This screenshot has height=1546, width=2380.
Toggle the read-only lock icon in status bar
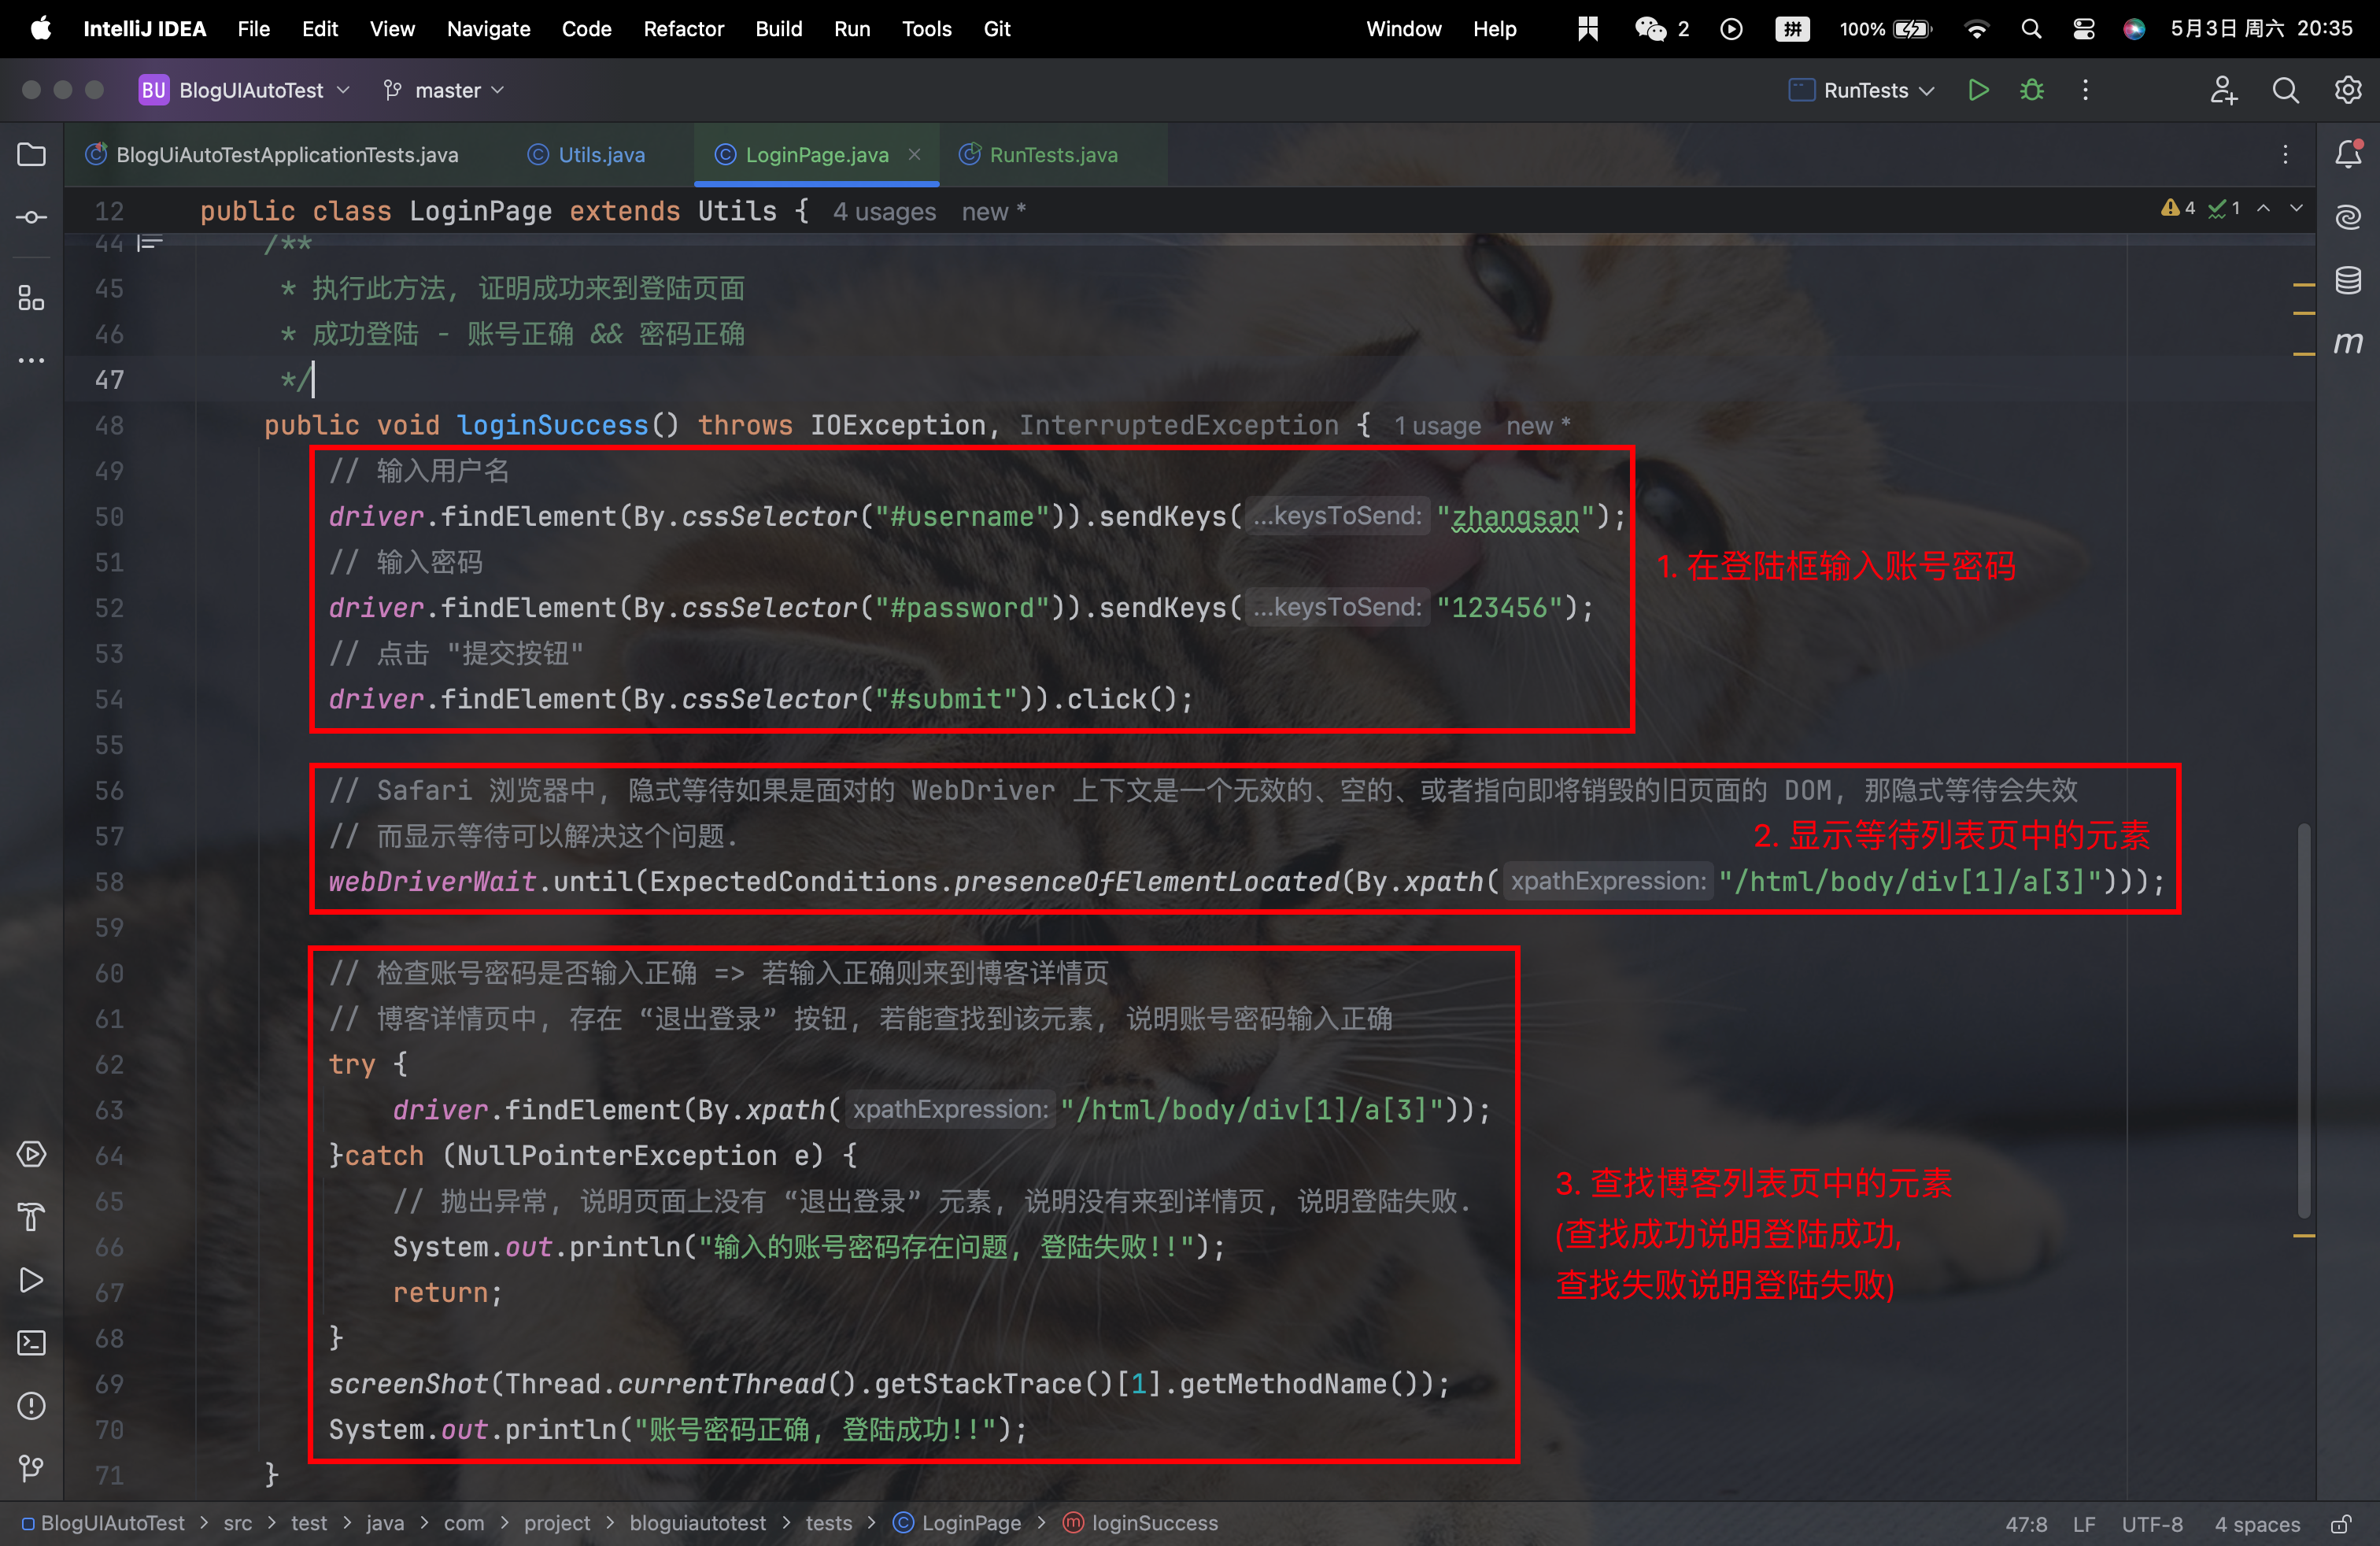[2340, 1524]
